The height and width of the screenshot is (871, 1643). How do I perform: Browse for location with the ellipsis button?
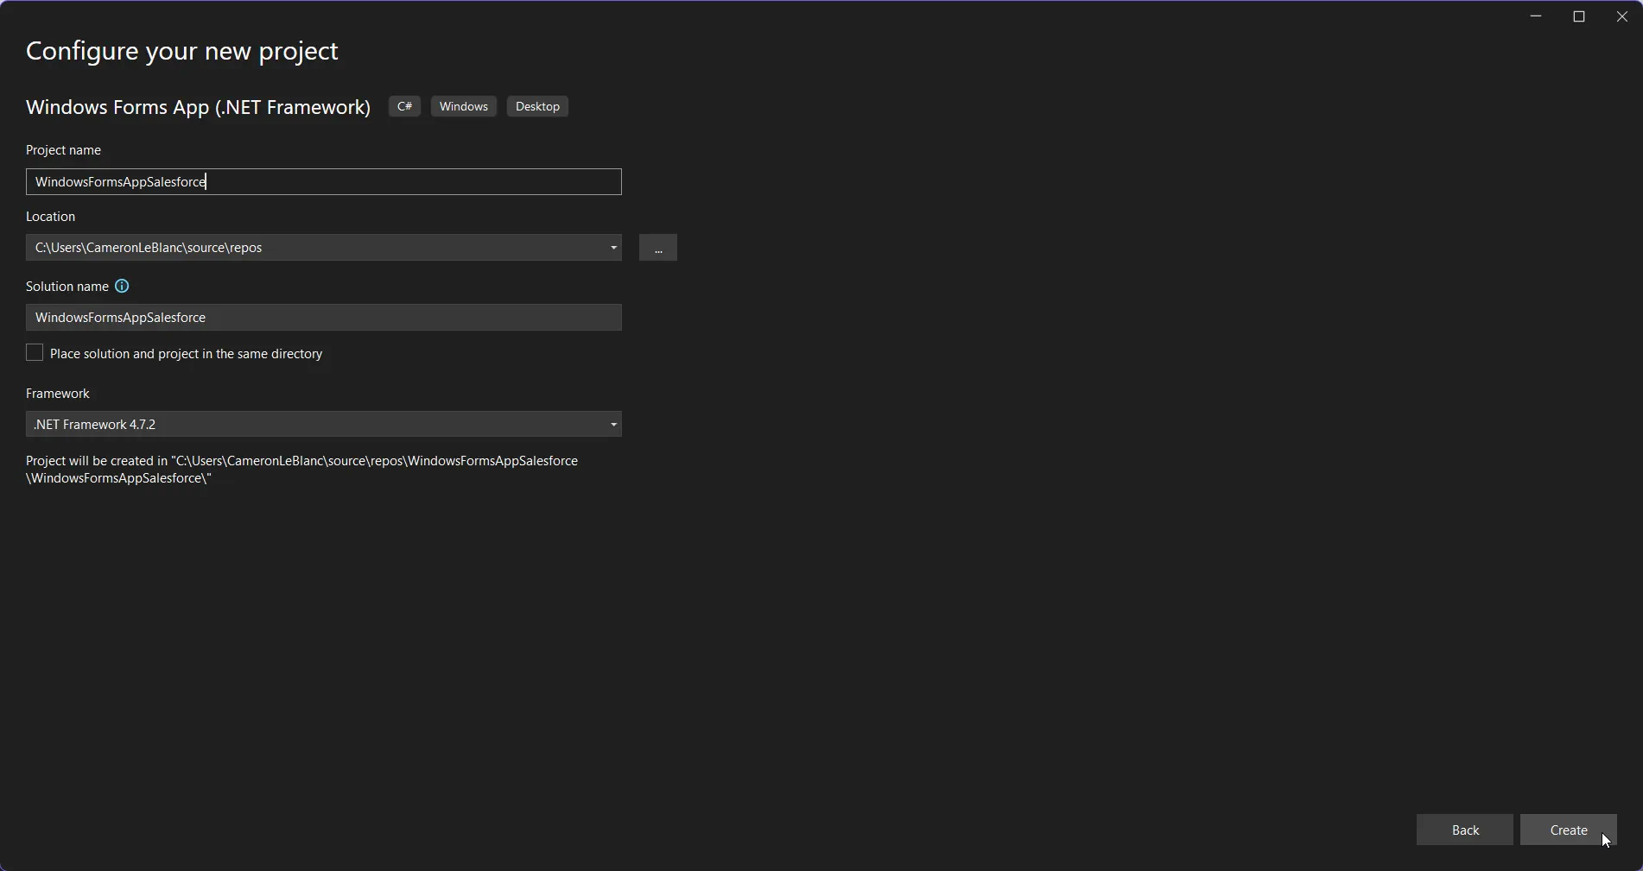point(658,248)
